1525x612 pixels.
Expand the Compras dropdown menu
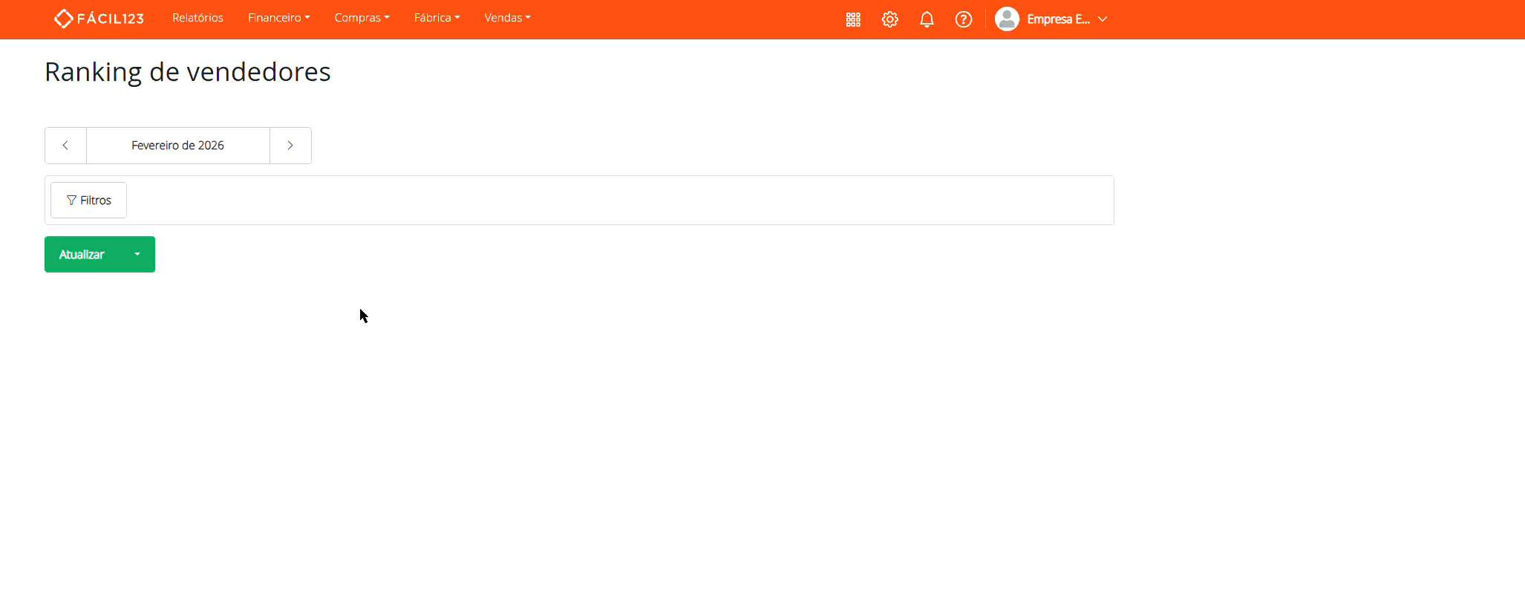tap(362, 18)
